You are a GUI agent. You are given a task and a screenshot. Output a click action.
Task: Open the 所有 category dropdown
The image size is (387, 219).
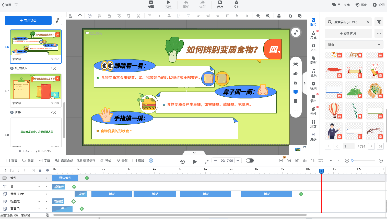[x=354, y=45]
